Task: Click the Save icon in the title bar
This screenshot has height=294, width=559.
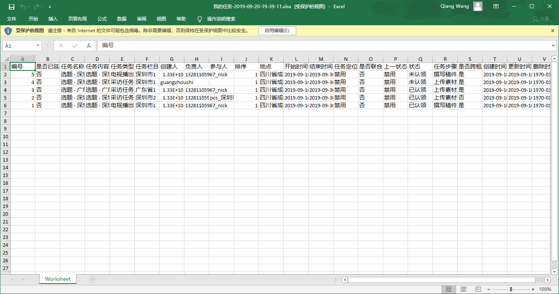Action: tap(12, 7)
